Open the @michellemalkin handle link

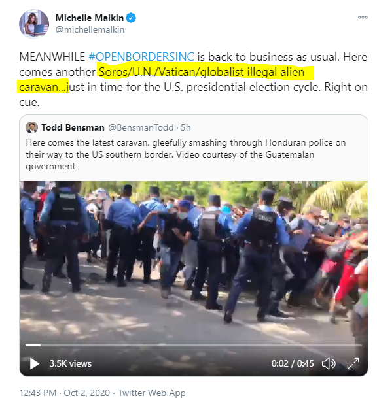click(90, 29)
